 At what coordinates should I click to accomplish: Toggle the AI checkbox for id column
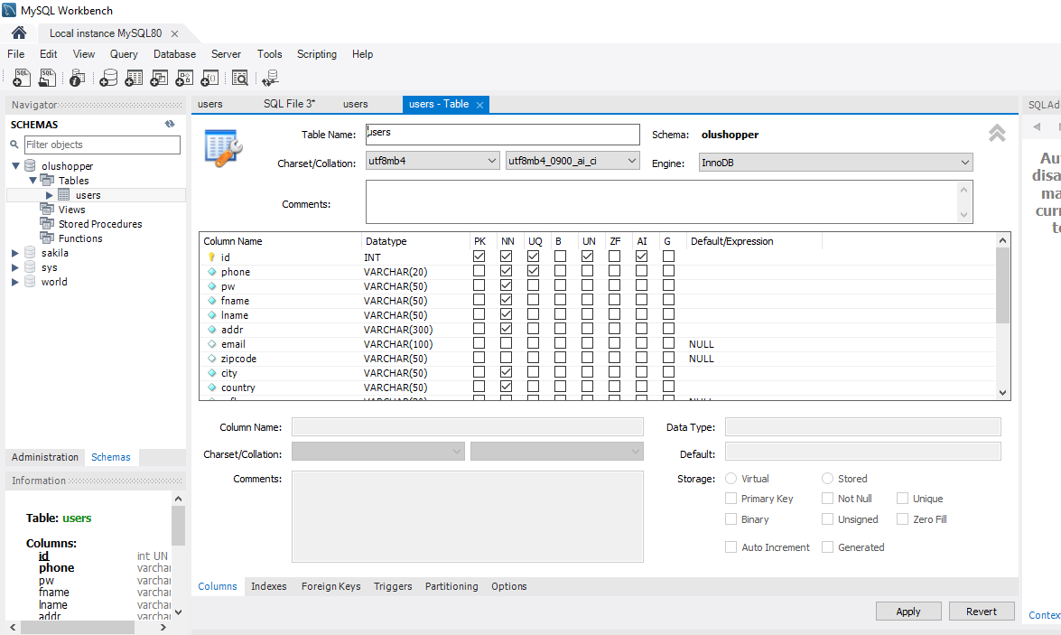[x=641, y=257]
